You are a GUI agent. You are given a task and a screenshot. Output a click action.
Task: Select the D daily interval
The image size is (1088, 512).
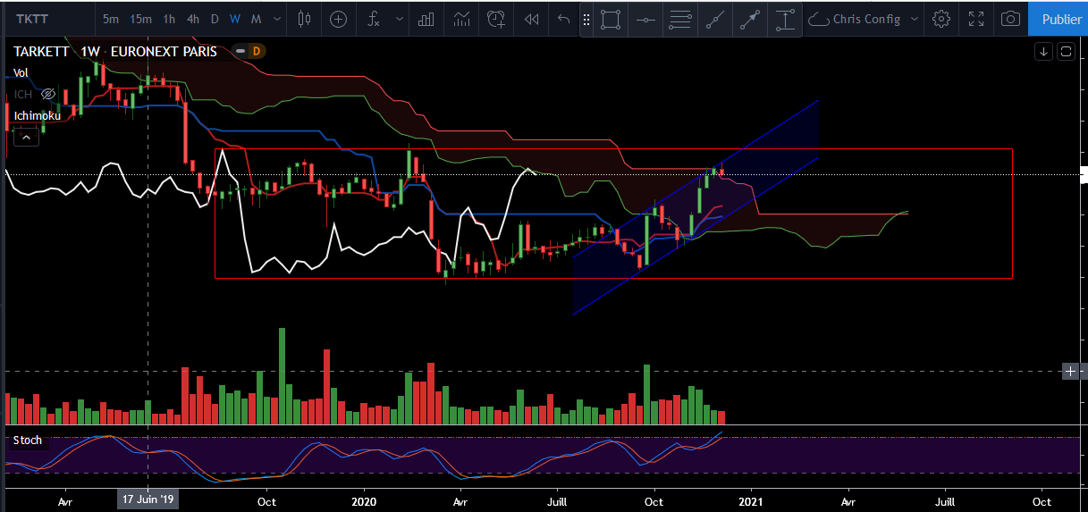(x=215, y=19)
